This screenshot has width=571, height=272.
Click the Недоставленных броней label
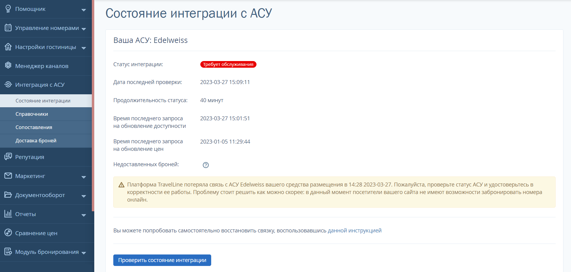click(x=146, y=164)
